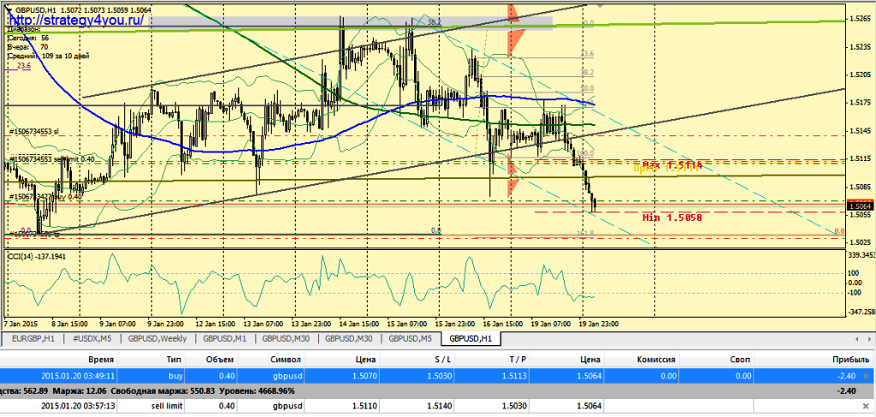Click the chart tabs scroll-left arrow

pyautogui.click(x=856, y=339)
